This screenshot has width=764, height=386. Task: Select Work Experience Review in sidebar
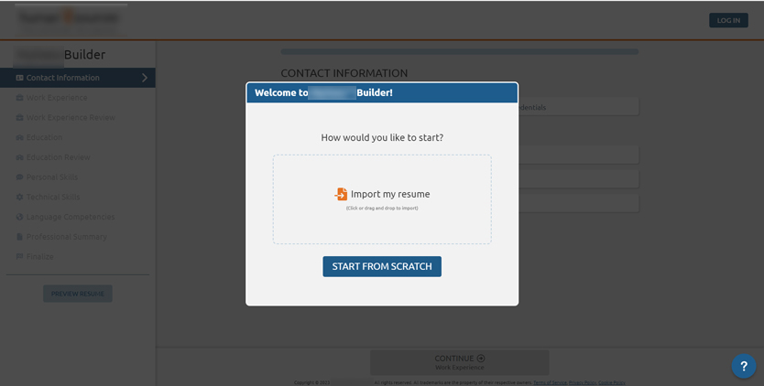(71, 118)
